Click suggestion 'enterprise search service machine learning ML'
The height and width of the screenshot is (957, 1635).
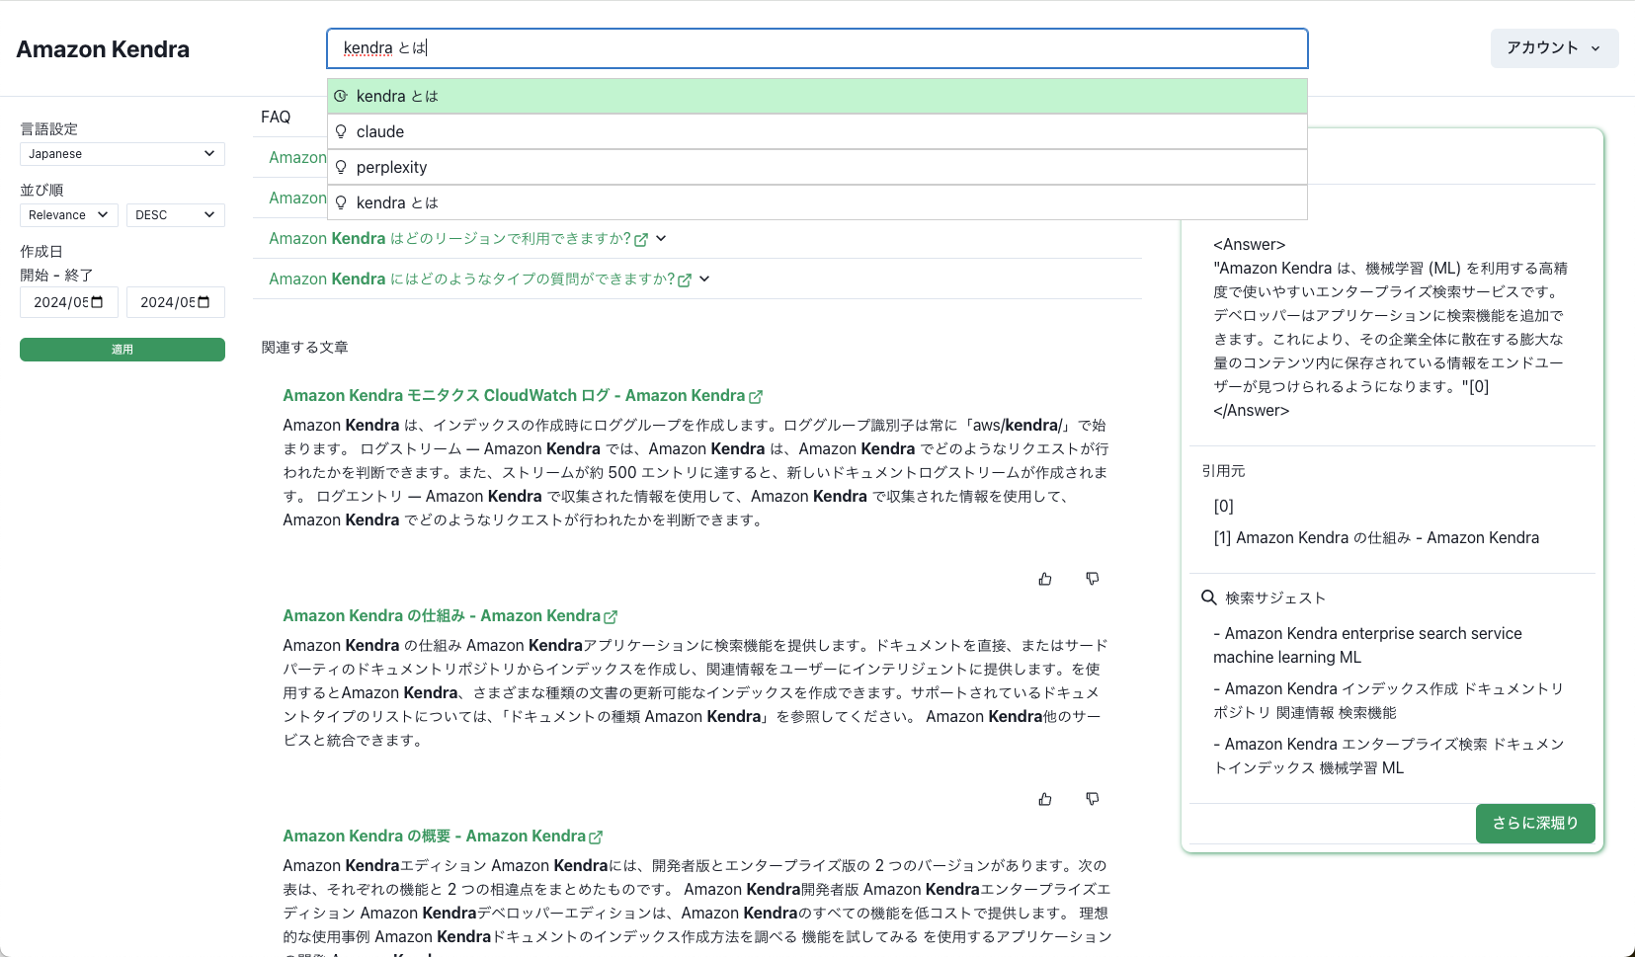[x=1367, y=645]
